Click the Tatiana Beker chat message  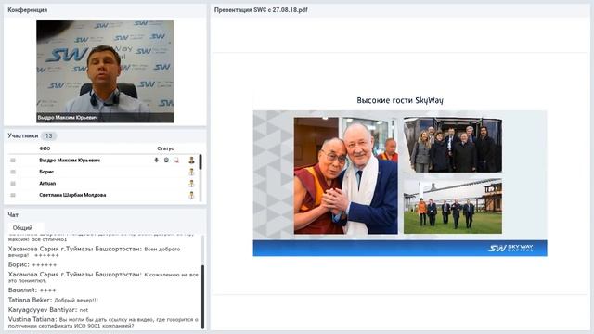pos(53,300)
